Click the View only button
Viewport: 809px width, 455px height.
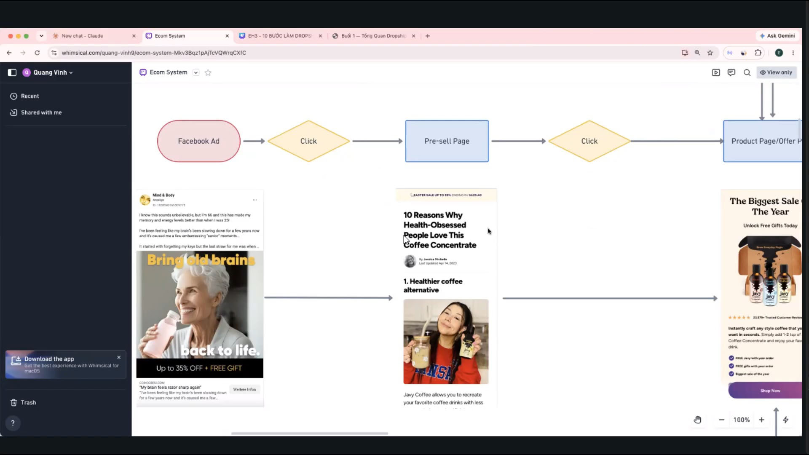tap(776, 72)
